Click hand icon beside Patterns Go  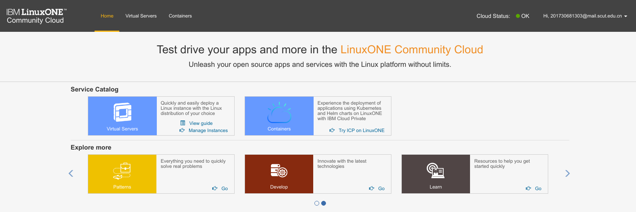[x=215, y=189]
